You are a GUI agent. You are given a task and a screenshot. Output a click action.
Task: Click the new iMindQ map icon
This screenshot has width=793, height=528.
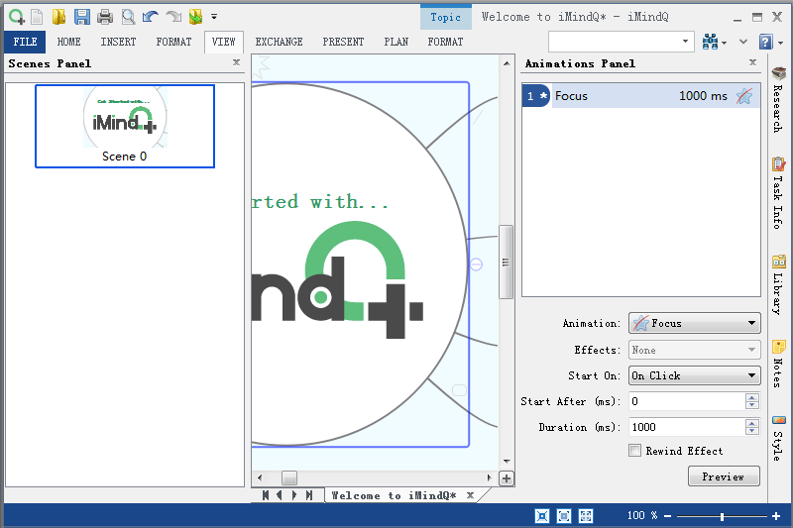16,17
